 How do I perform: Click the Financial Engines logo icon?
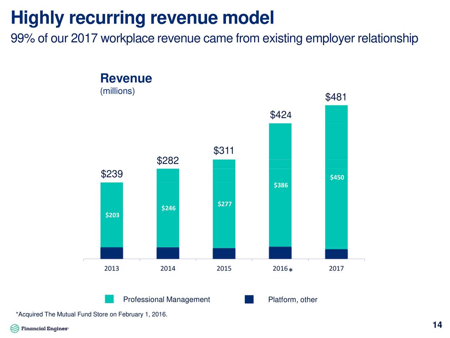click(15, 328)
